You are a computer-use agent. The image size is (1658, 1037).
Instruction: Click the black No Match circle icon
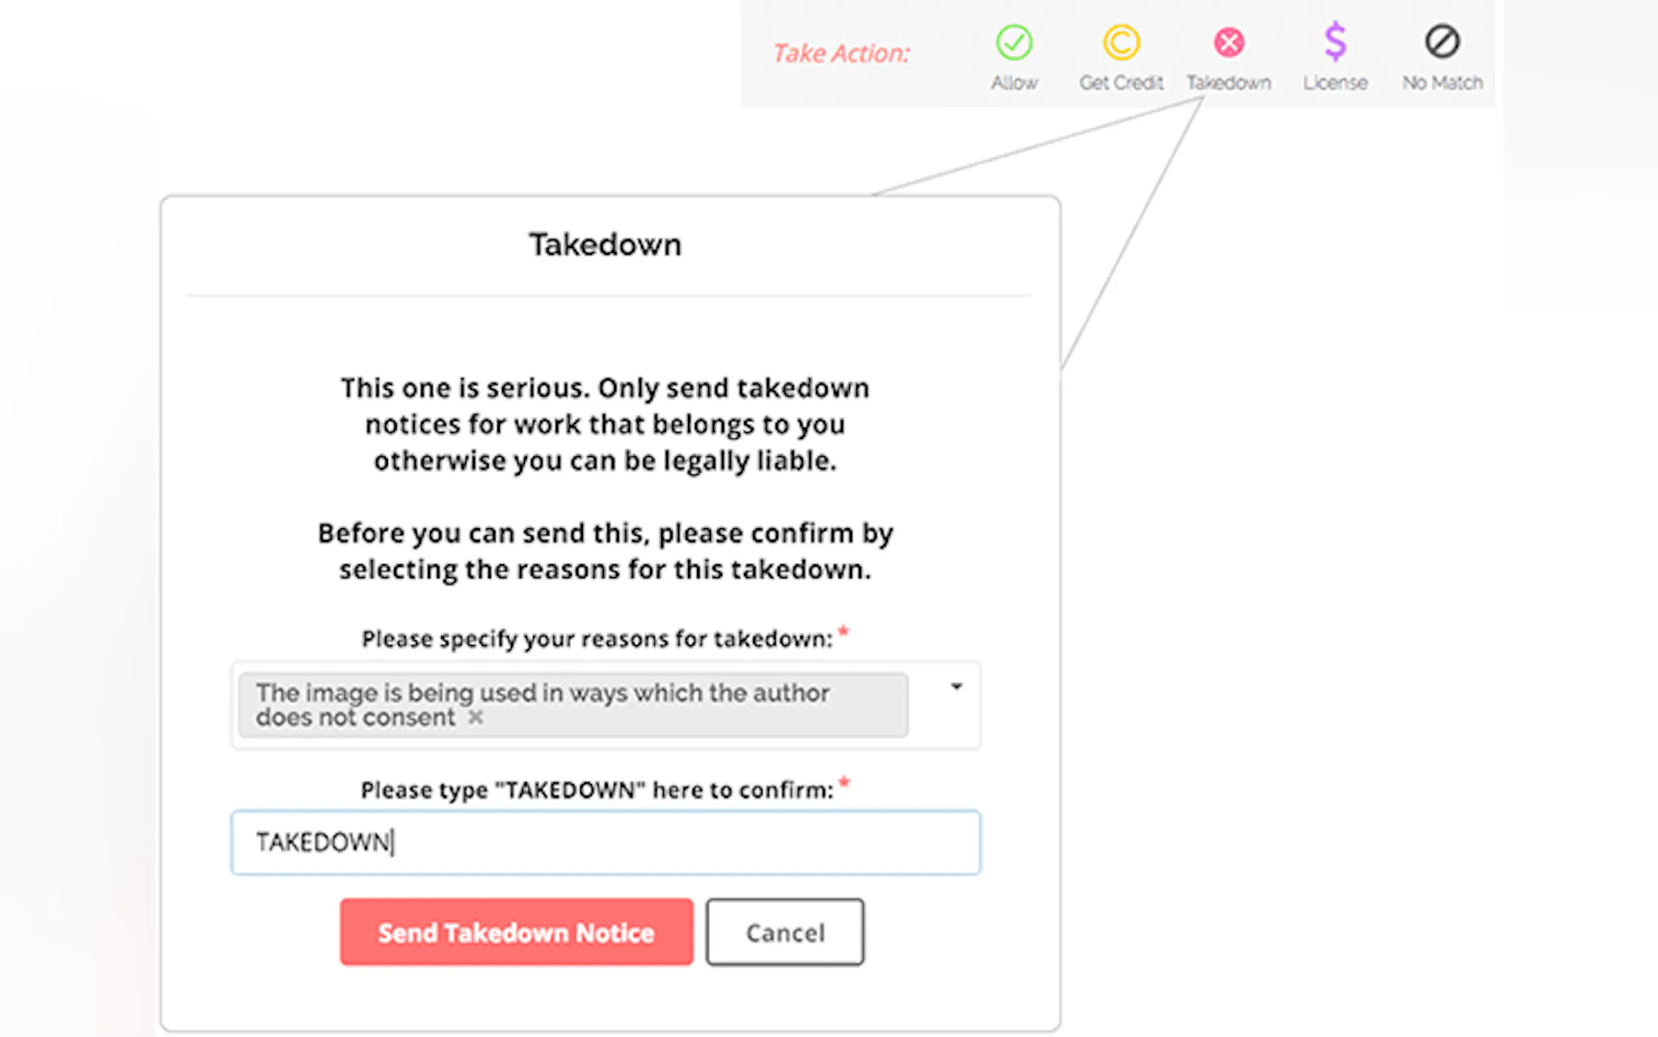[x=1442, y=41]
